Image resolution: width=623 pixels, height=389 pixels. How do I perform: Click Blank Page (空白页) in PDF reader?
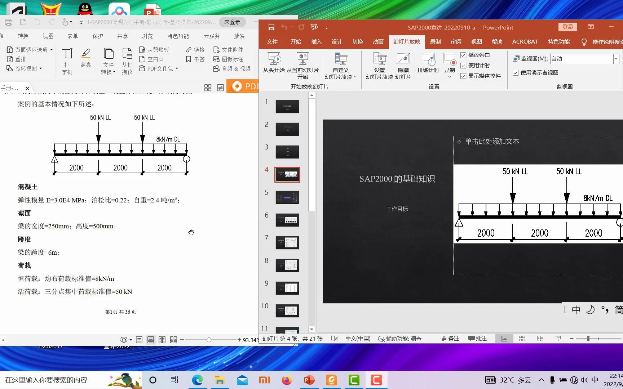click(x=151, y=59)
